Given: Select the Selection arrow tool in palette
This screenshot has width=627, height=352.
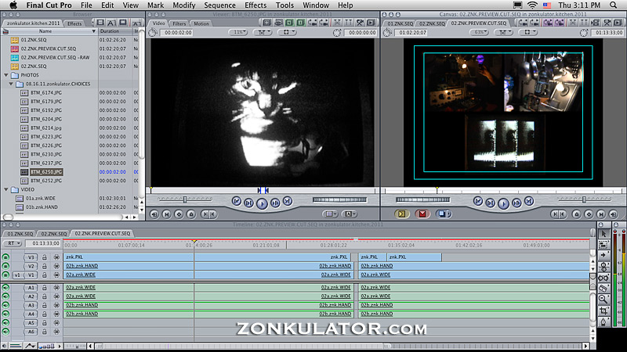Looking at the screenshot, I should [x=603, y=234].
